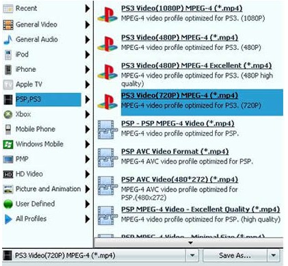The height and width of the screenshot is (266, 288).
Task: Expand the General Audio submenu arrow
Action: pyautogui.click(x=88, y=40)
